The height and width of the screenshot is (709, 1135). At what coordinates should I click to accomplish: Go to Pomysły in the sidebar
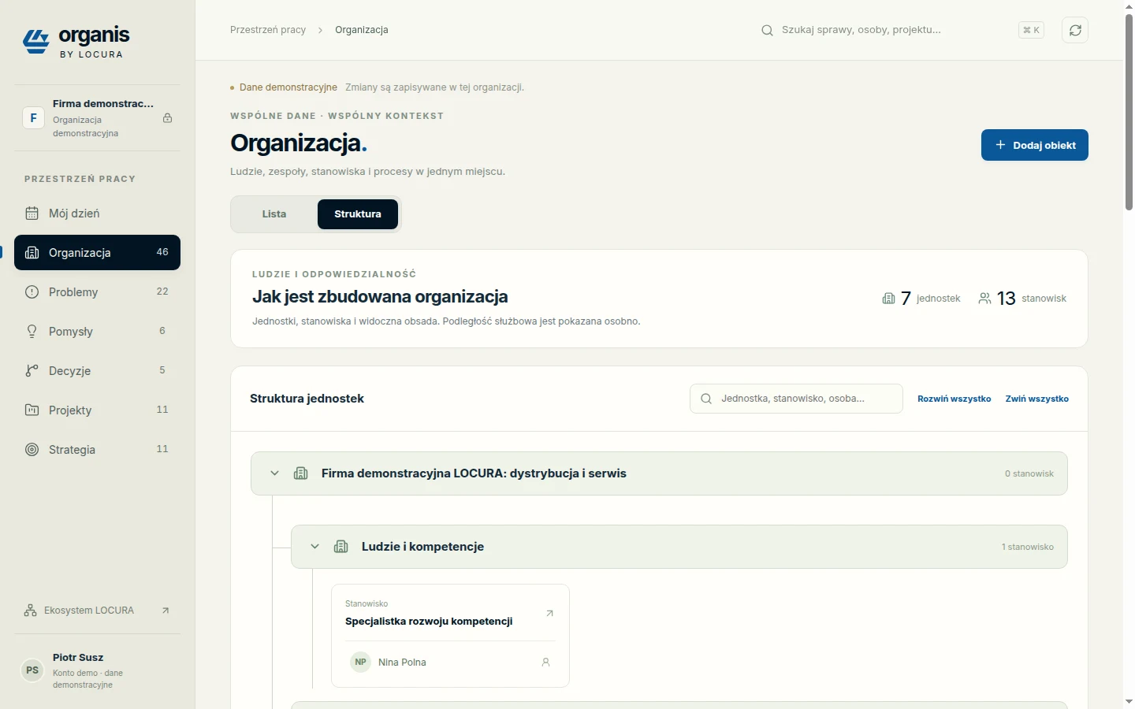[x=97, y=332]
